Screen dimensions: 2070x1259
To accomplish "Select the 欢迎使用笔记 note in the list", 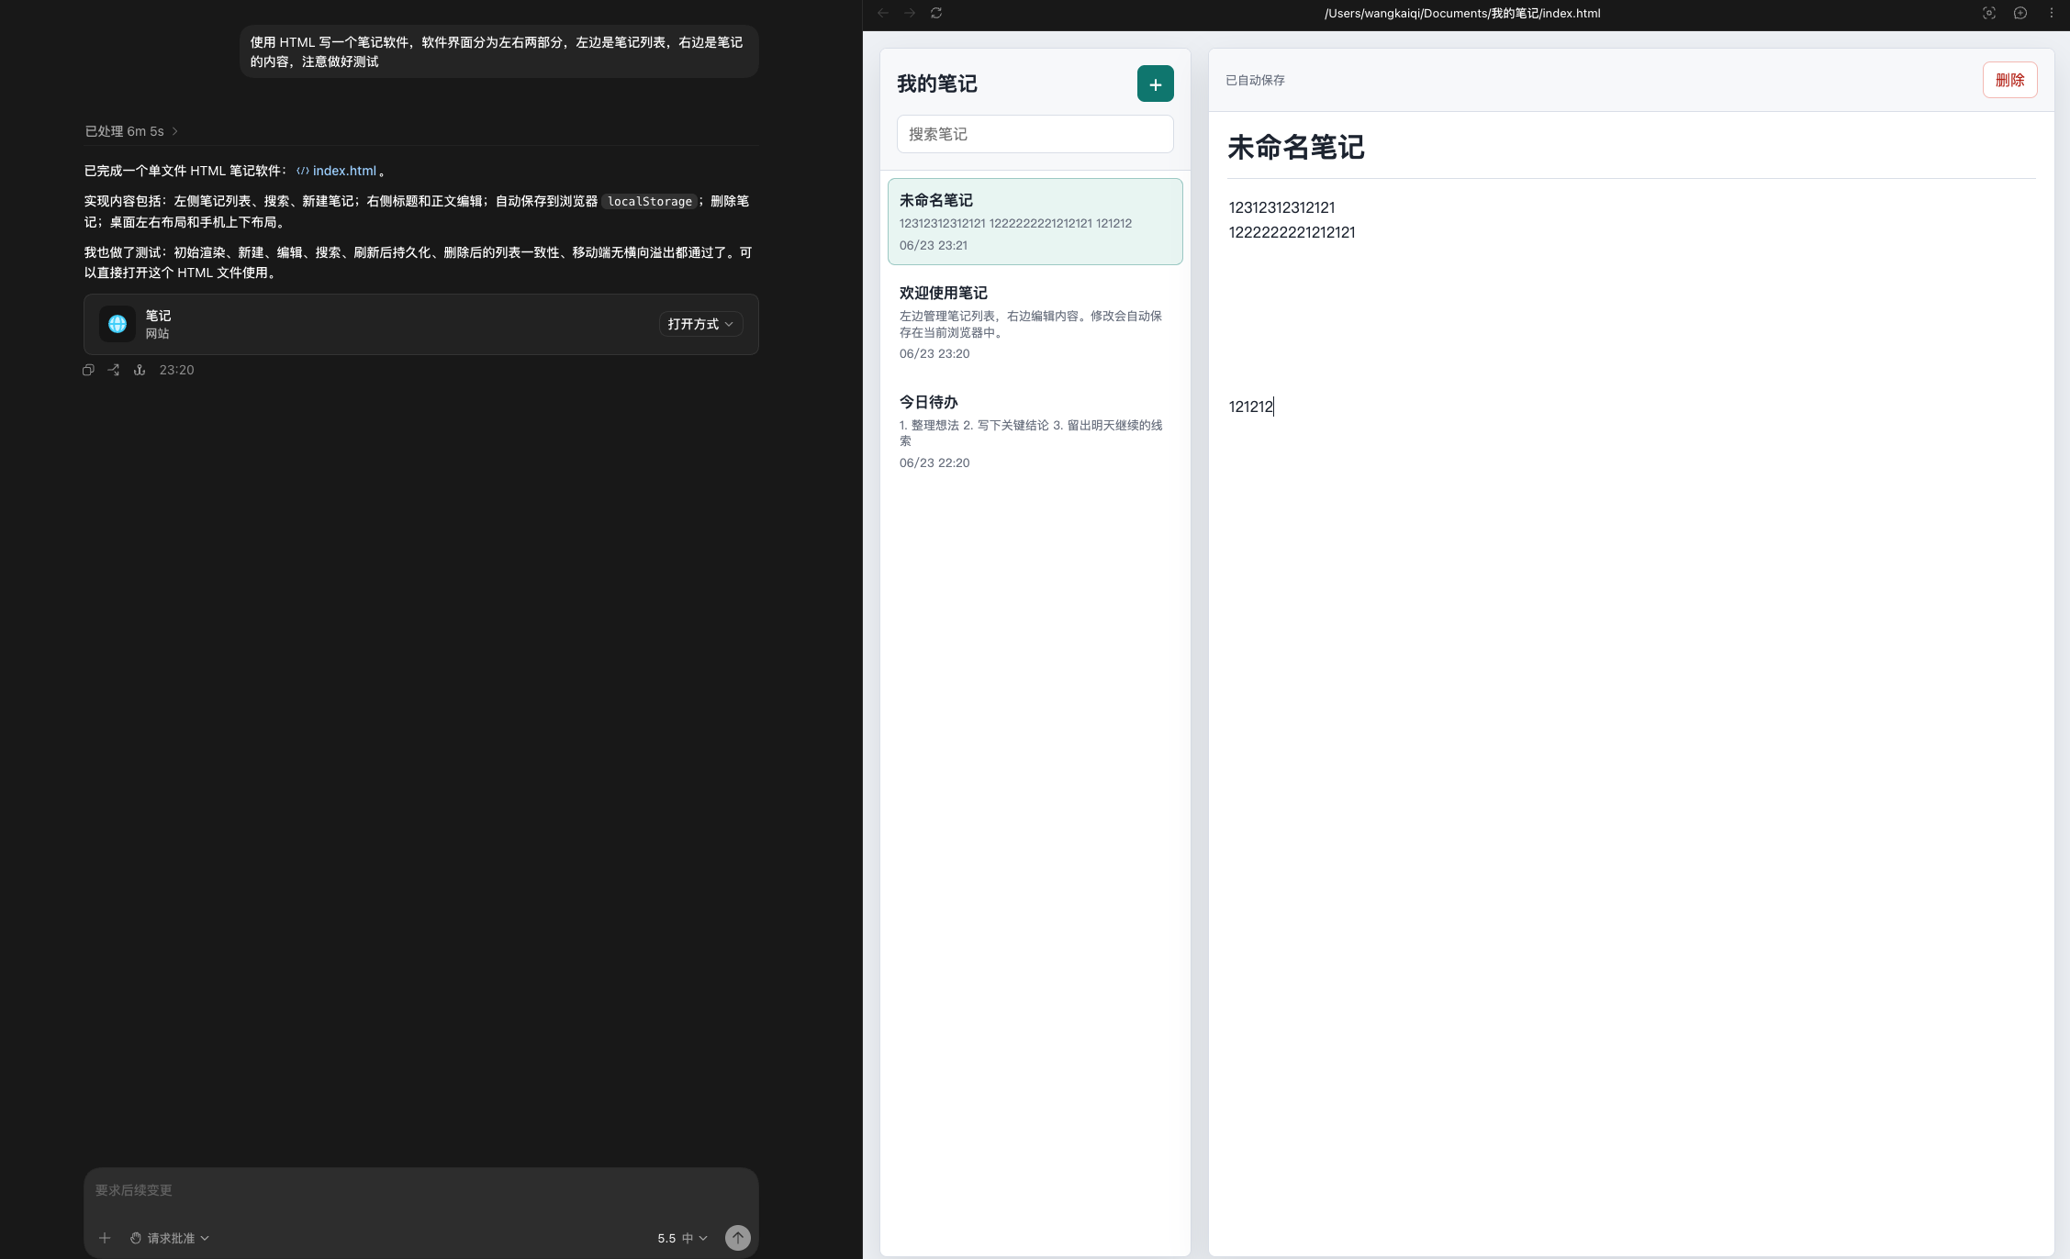I will [1035, 322].
